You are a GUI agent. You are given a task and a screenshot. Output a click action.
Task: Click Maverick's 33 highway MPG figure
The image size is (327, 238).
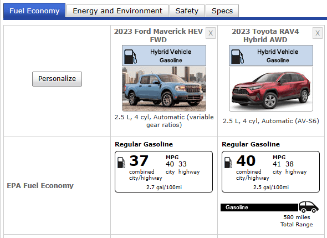click(x=182, y=164)
